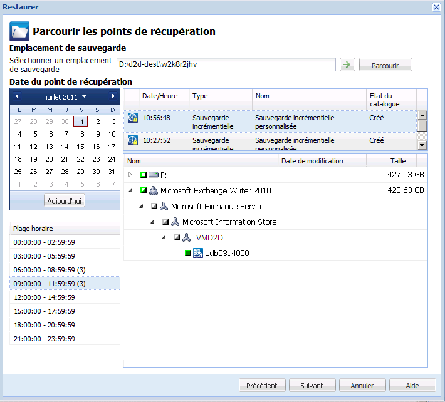Select the 09:00:00 - 11:59:59 time range
Image resolution: width=445 pixels, height=402 pixels.
tap(65, 284)
